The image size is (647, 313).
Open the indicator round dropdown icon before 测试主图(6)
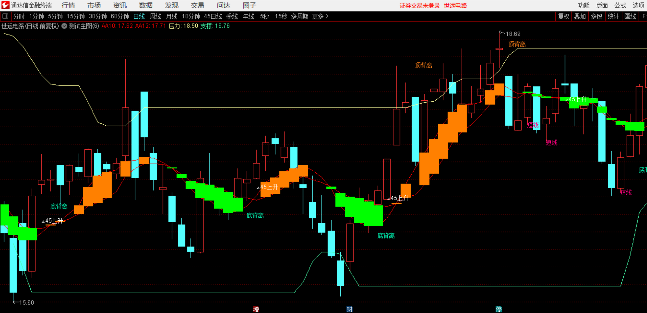(x=64, y=26)
